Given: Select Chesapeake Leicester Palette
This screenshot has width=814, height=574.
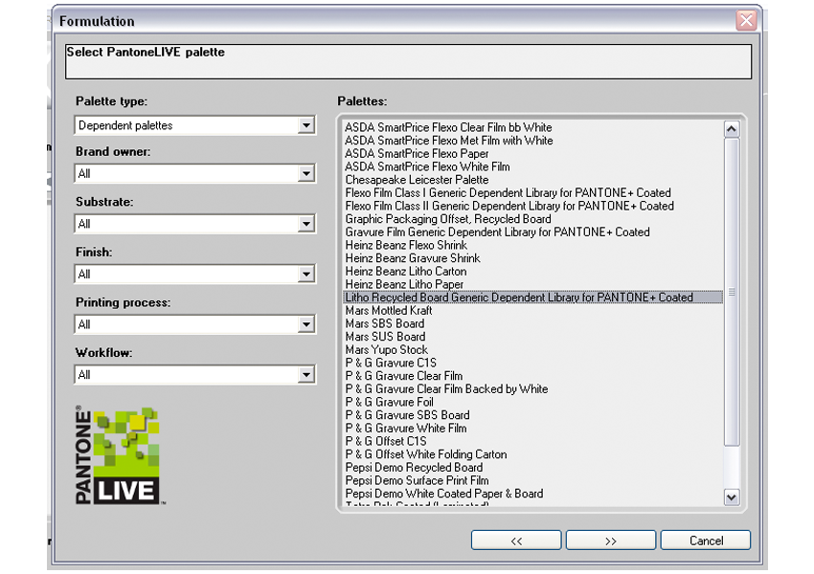Looking at the screenshot, I should pyautogui.click(x=417, y=180).
